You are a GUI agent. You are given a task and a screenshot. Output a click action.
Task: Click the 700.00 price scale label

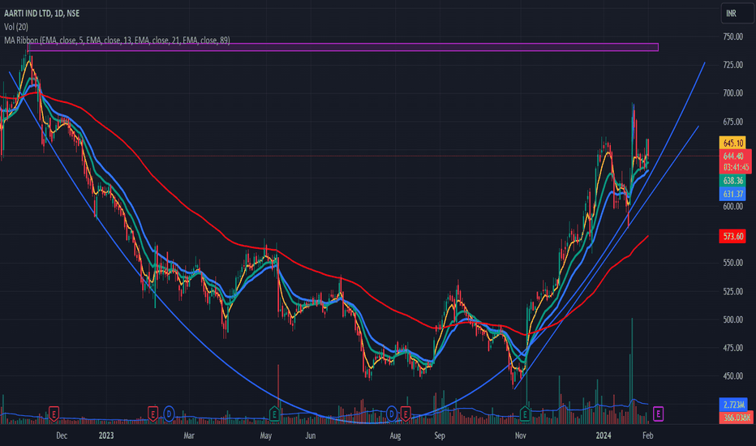pos(732,93)
